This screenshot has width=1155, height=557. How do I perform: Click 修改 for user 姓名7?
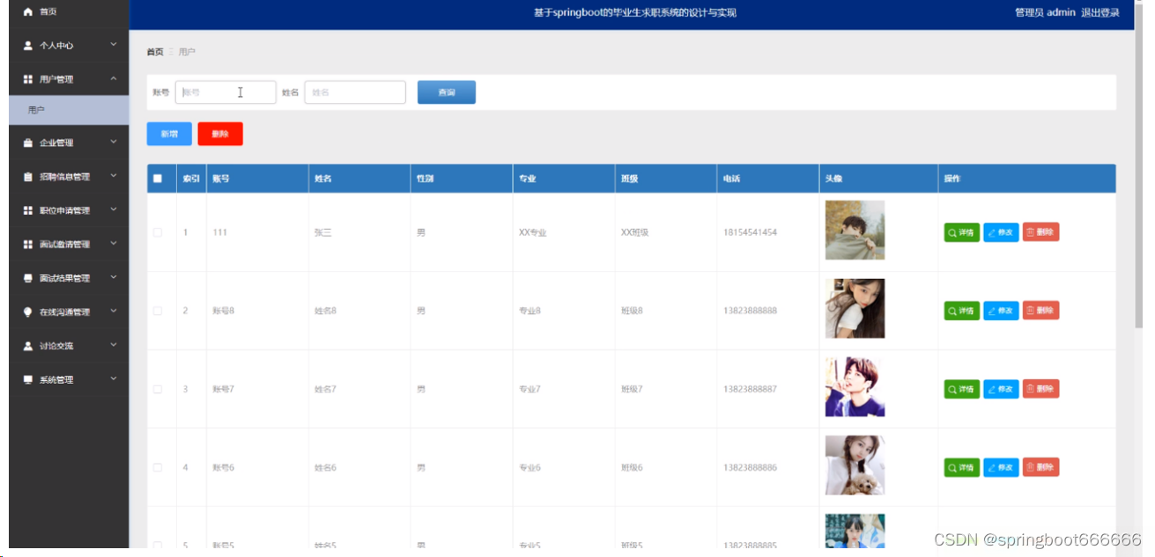pyautogui.click(x=1001, y=389)
